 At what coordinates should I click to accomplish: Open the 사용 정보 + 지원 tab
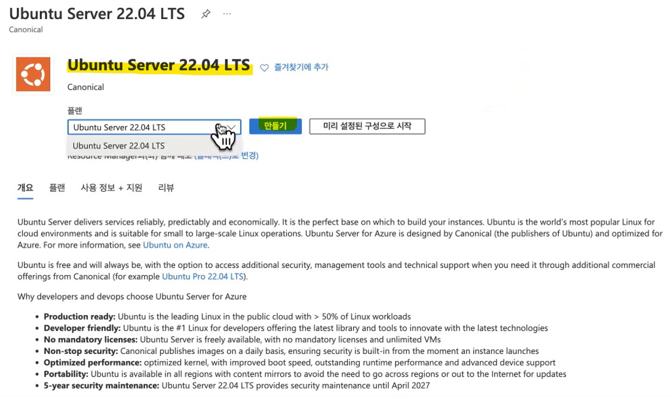111,187
